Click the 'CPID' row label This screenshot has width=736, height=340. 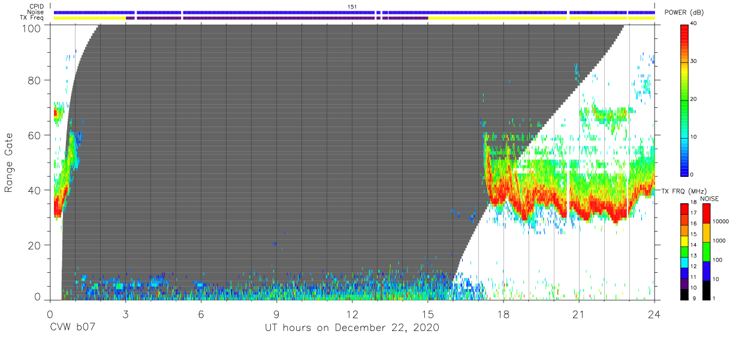coord(37,7)
